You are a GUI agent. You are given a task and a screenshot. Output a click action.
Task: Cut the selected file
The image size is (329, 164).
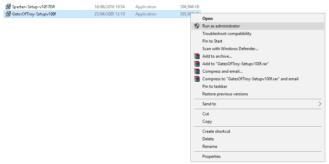pos(206,114)
